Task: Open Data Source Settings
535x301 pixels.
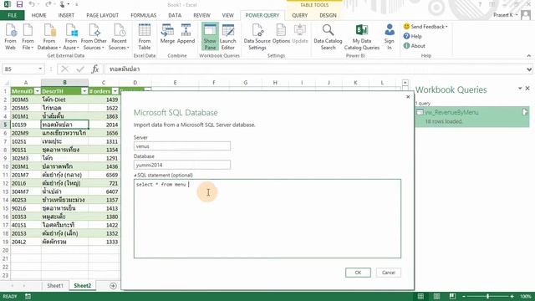Action: (257, 37)
